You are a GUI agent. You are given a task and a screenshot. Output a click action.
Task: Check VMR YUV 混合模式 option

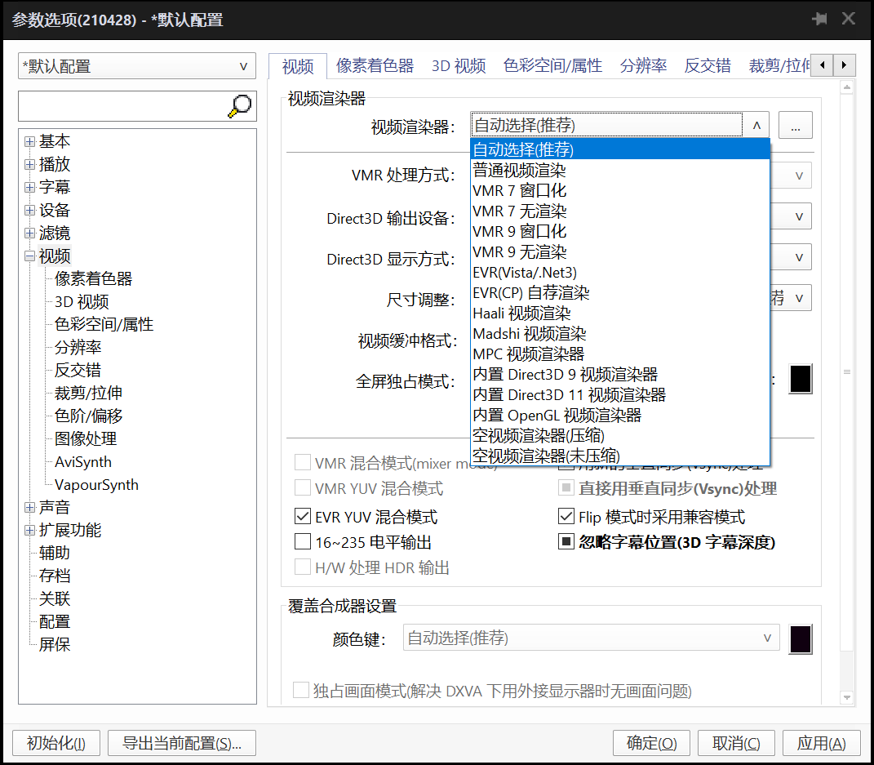(x=303, y=488)
